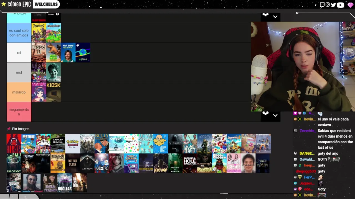Click the City Car Driving thumbnail
355x199 pixels.
tap(58, 144)
